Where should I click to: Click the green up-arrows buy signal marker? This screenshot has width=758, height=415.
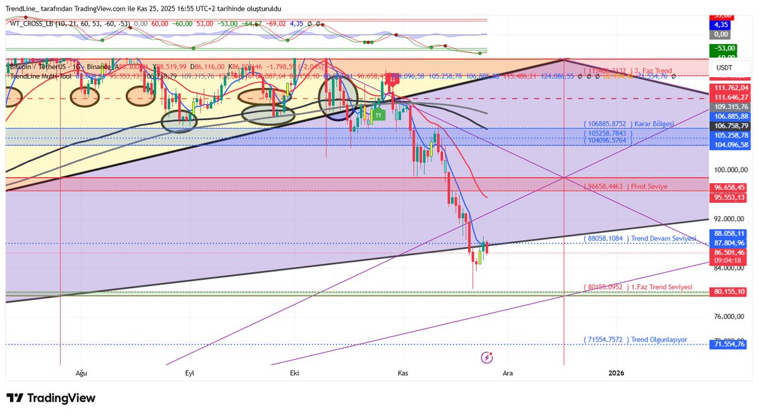pyautogui.click(x=378, y=115)
